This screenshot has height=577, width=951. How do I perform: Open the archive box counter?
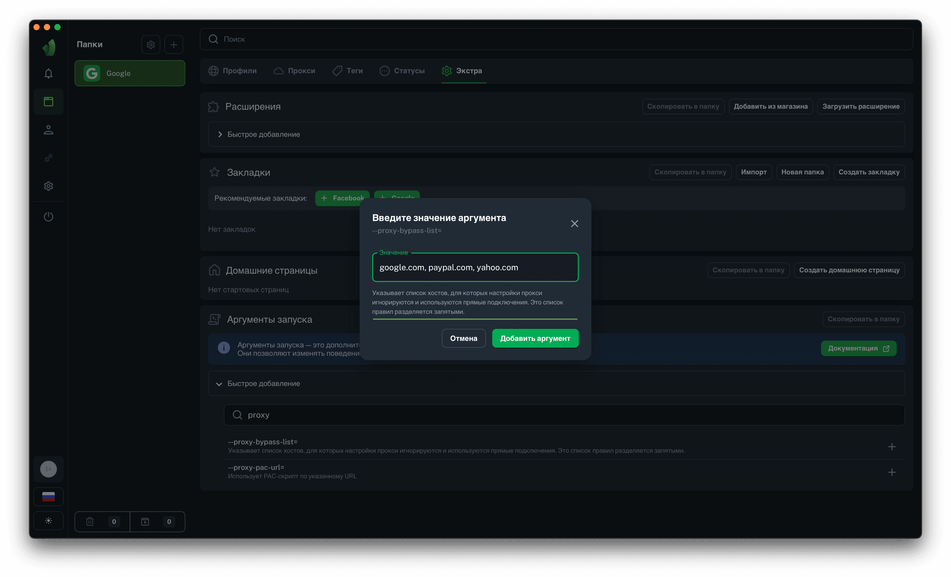tap(157, 521)
